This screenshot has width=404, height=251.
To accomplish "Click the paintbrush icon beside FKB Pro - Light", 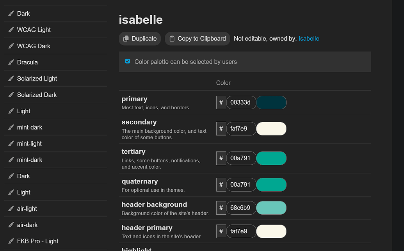I will tap(11, 241).
